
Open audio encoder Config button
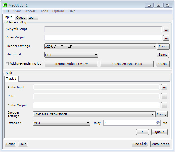coord(161,114)
